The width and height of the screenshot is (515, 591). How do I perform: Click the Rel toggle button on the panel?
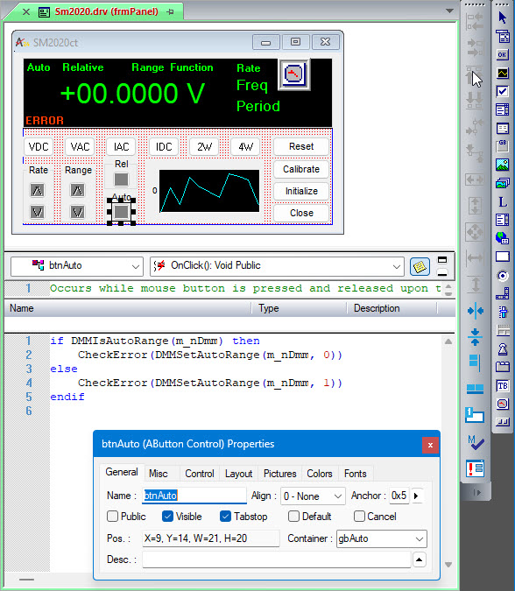(121, 179)
